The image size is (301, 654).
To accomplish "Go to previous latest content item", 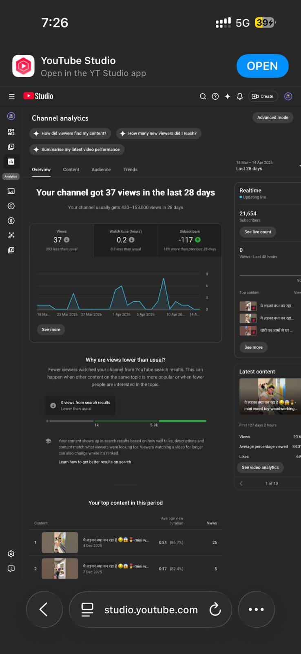I will [241, 483].
